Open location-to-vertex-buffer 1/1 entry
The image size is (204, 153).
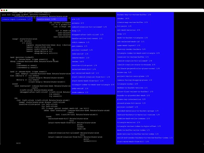pyautogui.click(x=133, y=57)
